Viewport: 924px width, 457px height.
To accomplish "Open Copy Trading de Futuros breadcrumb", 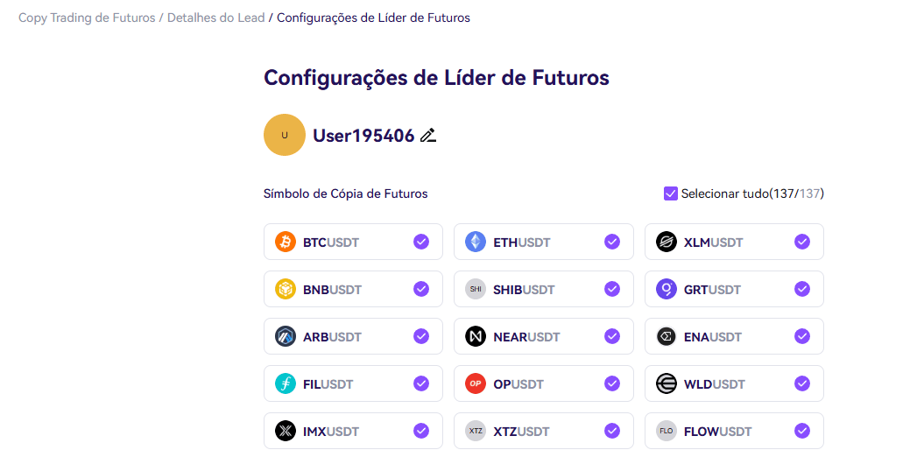I will click(87, 18).
